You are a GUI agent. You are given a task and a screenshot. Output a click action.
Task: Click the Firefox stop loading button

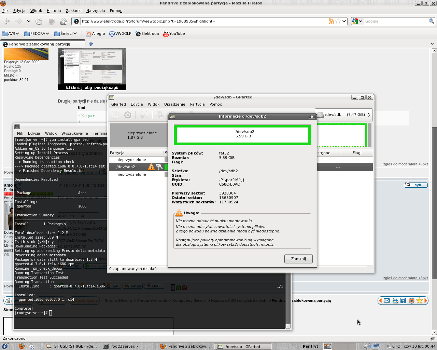[x=51, y=21]
